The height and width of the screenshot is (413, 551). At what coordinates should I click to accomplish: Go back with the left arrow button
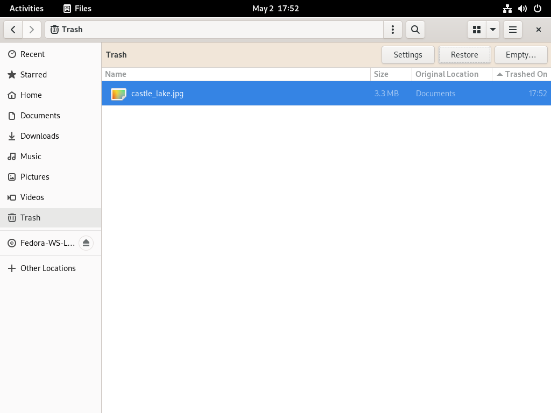13,30
